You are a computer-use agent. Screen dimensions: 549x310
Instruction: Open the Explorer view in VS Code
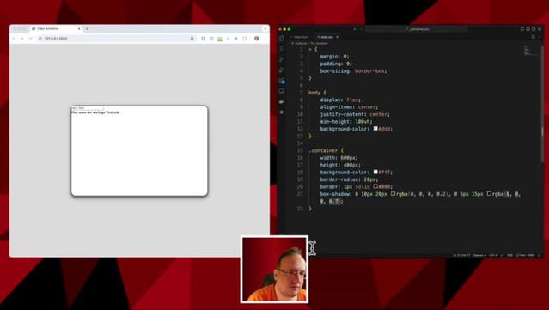pyautogui.click(x=282, y=38)
